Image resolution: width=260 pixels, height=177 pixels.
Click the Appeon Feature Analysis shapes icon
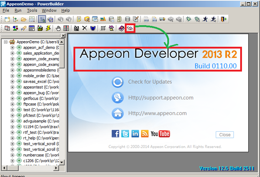(15, 28)
